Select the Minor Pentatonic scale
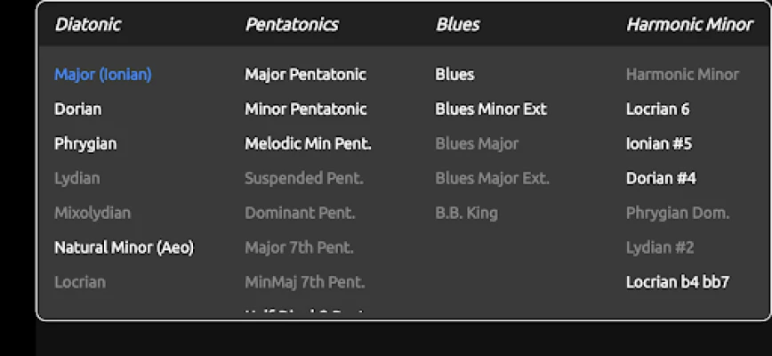Viewport: 772px width, 356px height. tap(305, 109)
